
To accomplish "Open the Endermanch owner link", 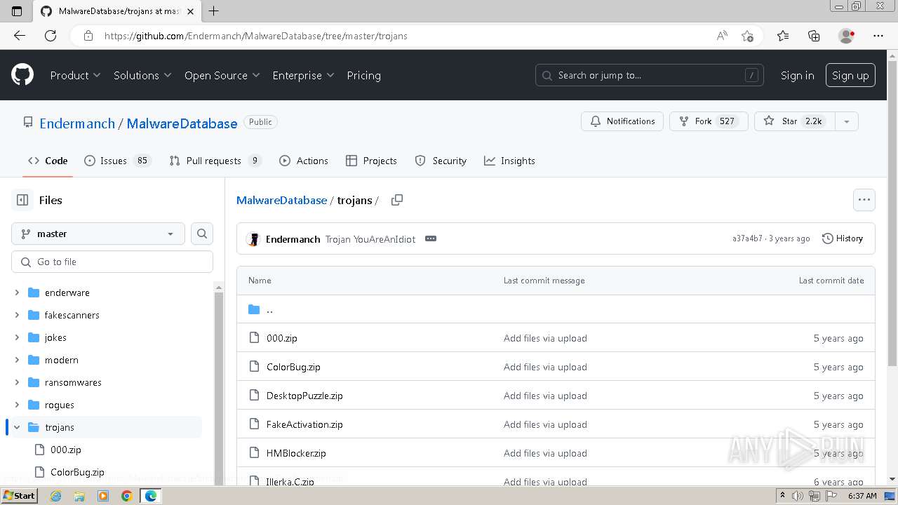I will [77, 123].
